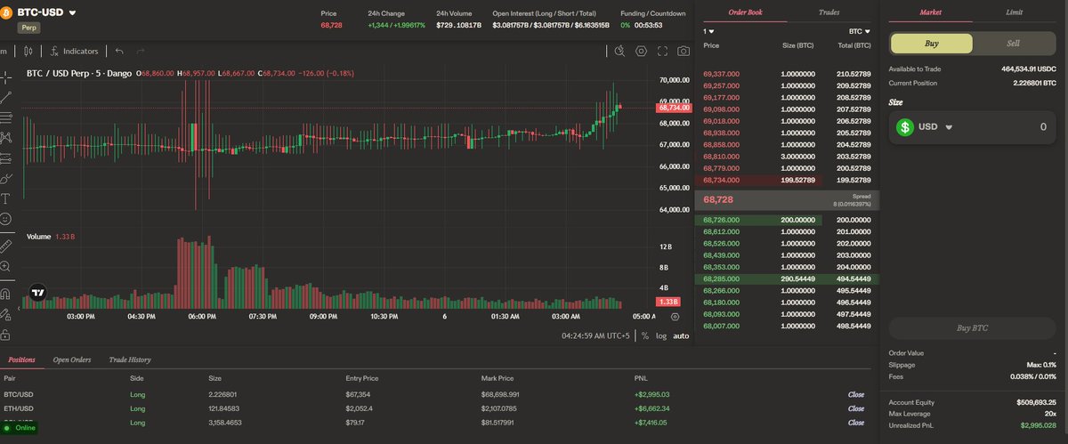The height and width of the screenshot is (444, 1068).
Task: Click the BTC / USD Perp chart title
Action: coord(78,75)
